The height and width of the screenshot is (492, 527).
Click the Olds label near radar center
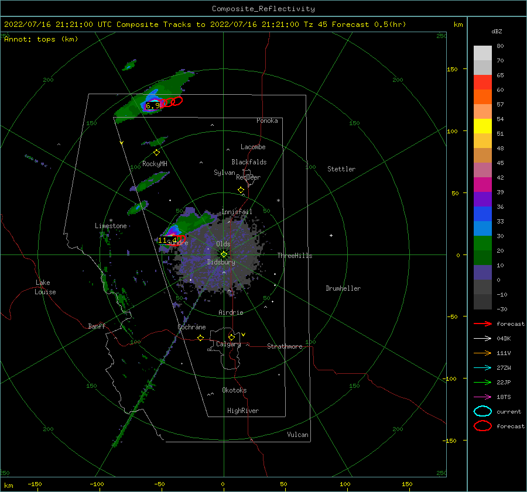point(223,244)
